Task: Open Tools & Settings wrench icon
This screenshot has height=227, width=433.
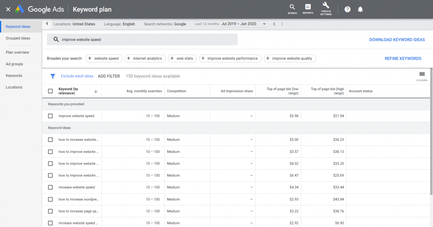Action: click(x=326, y=6)
